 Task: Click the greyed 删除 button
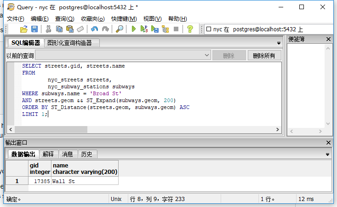pos(229,56)
